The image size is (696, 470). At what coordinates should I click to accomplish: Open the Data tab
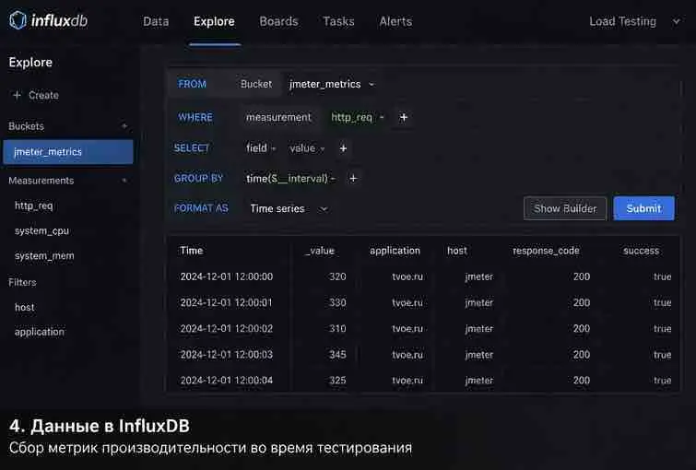click(x=156, y=21)
